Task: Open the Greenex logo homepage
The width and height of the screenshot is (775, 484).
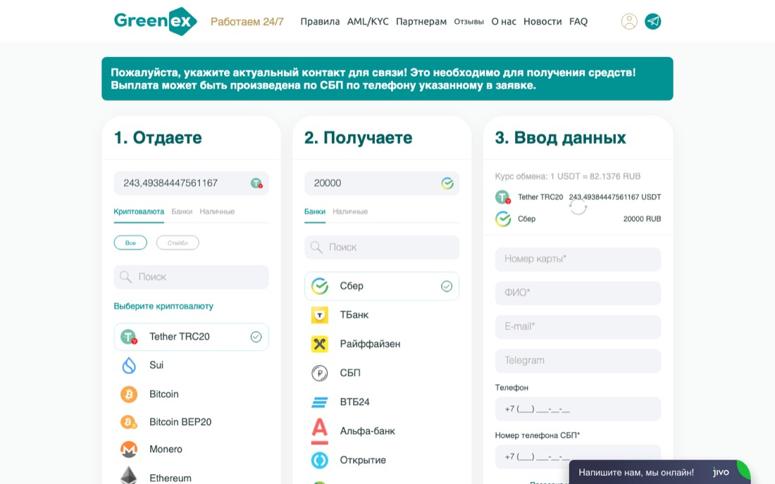Action: coord(155,21)
